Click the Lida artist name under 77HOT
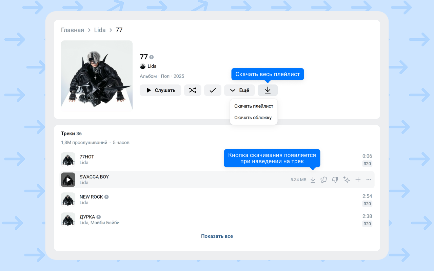Screen dimensions: 434x271 tap(84, 163)
